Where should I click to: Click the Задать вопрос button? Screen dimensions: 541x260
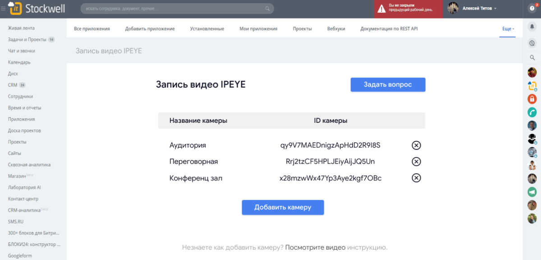click(x=388, y=85)
